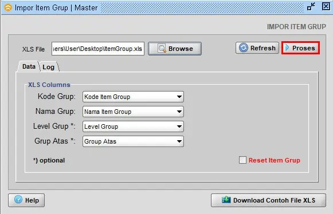
Task: Click the XLS Columns group label
Action: [x=49, y=85]
